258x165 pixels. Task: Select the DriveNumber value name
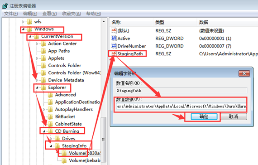132,46
